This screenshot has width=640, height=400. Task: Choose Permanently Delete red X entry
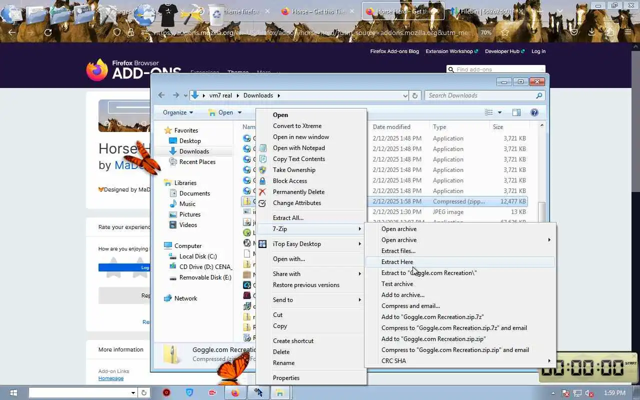coord(298,192)
